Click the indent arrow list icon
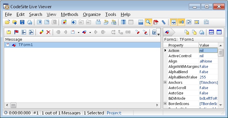Screen dimensions: 228x118 [189, 22]
